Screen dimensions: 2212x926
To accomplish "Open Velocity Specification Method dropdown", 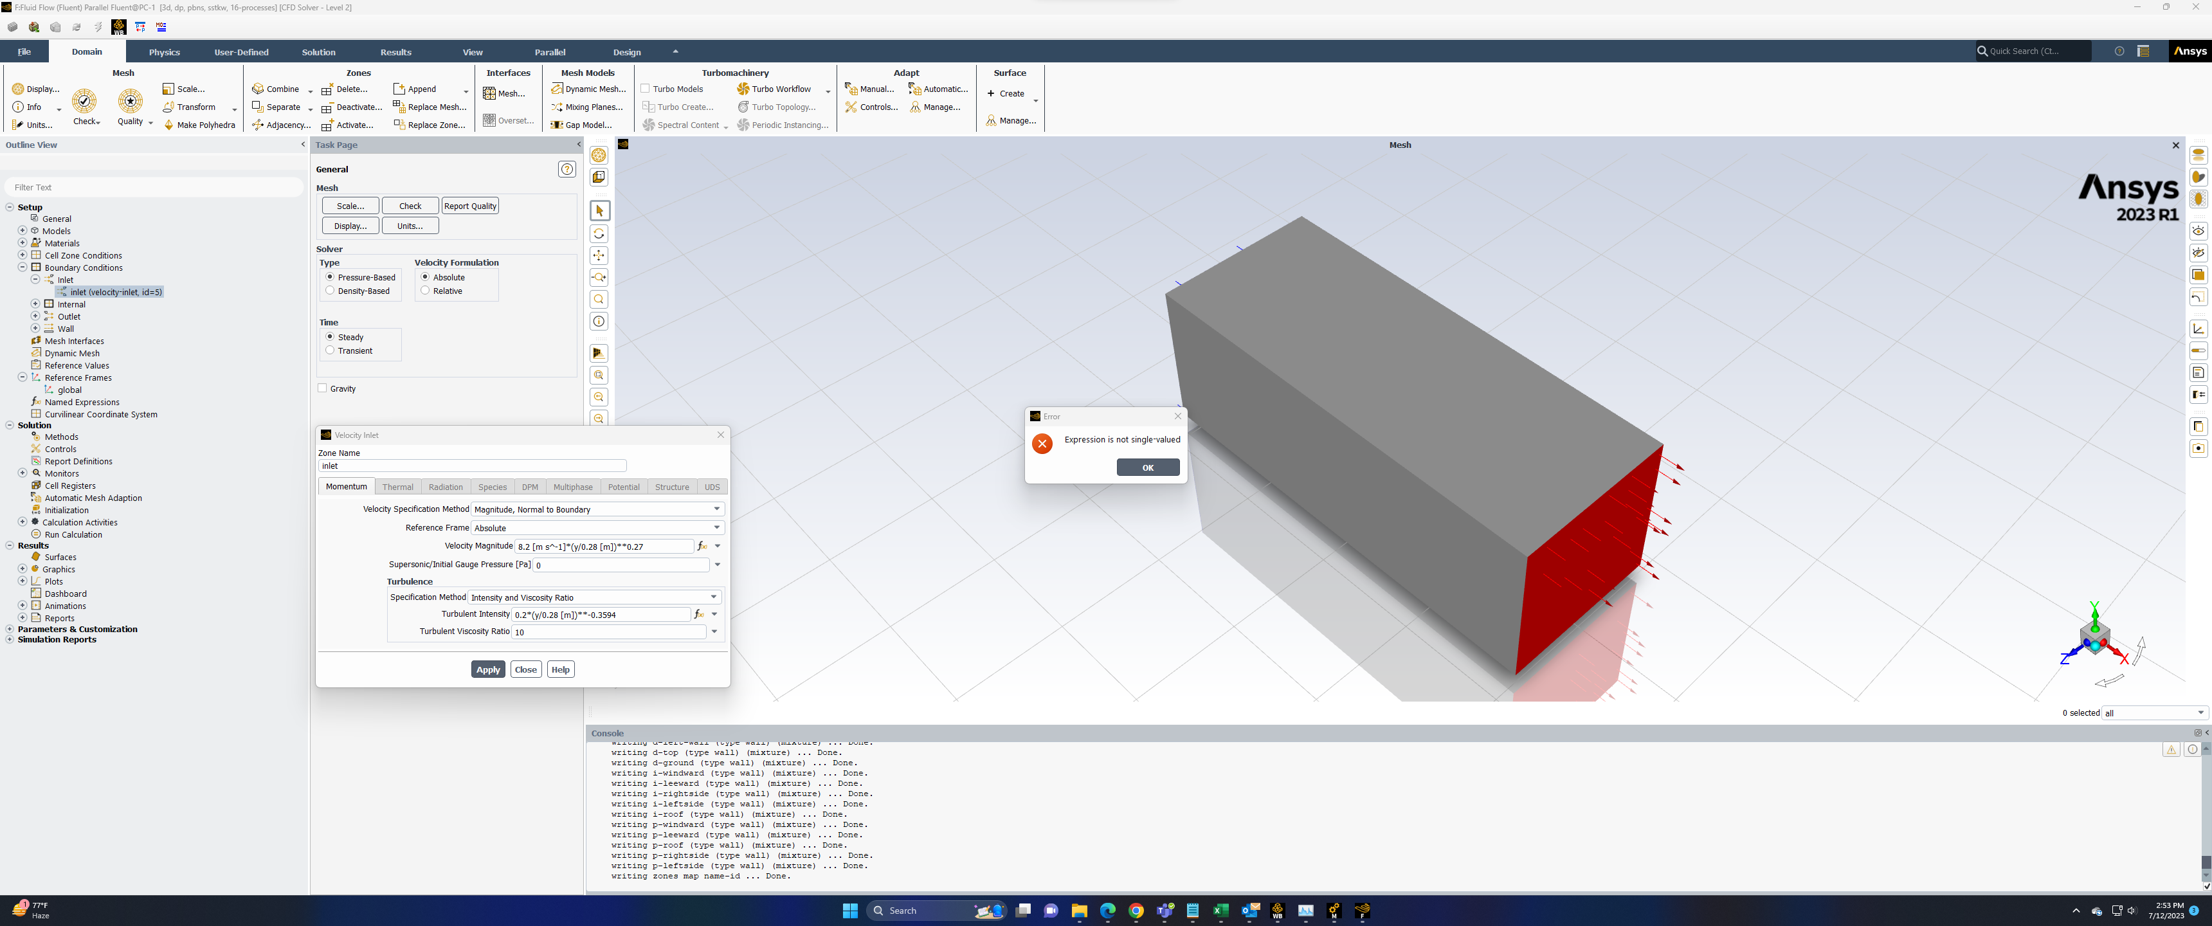I will [716, 509].
